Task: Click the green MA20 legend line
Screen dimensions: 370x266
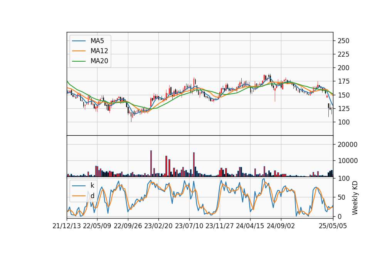Action: [79, 61]
